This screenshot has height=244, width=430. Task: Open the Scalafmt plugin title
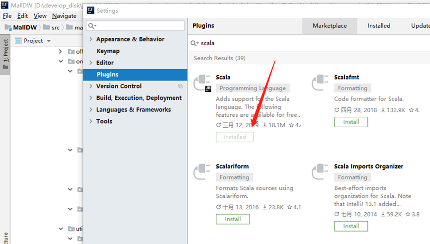coord(346,78)
